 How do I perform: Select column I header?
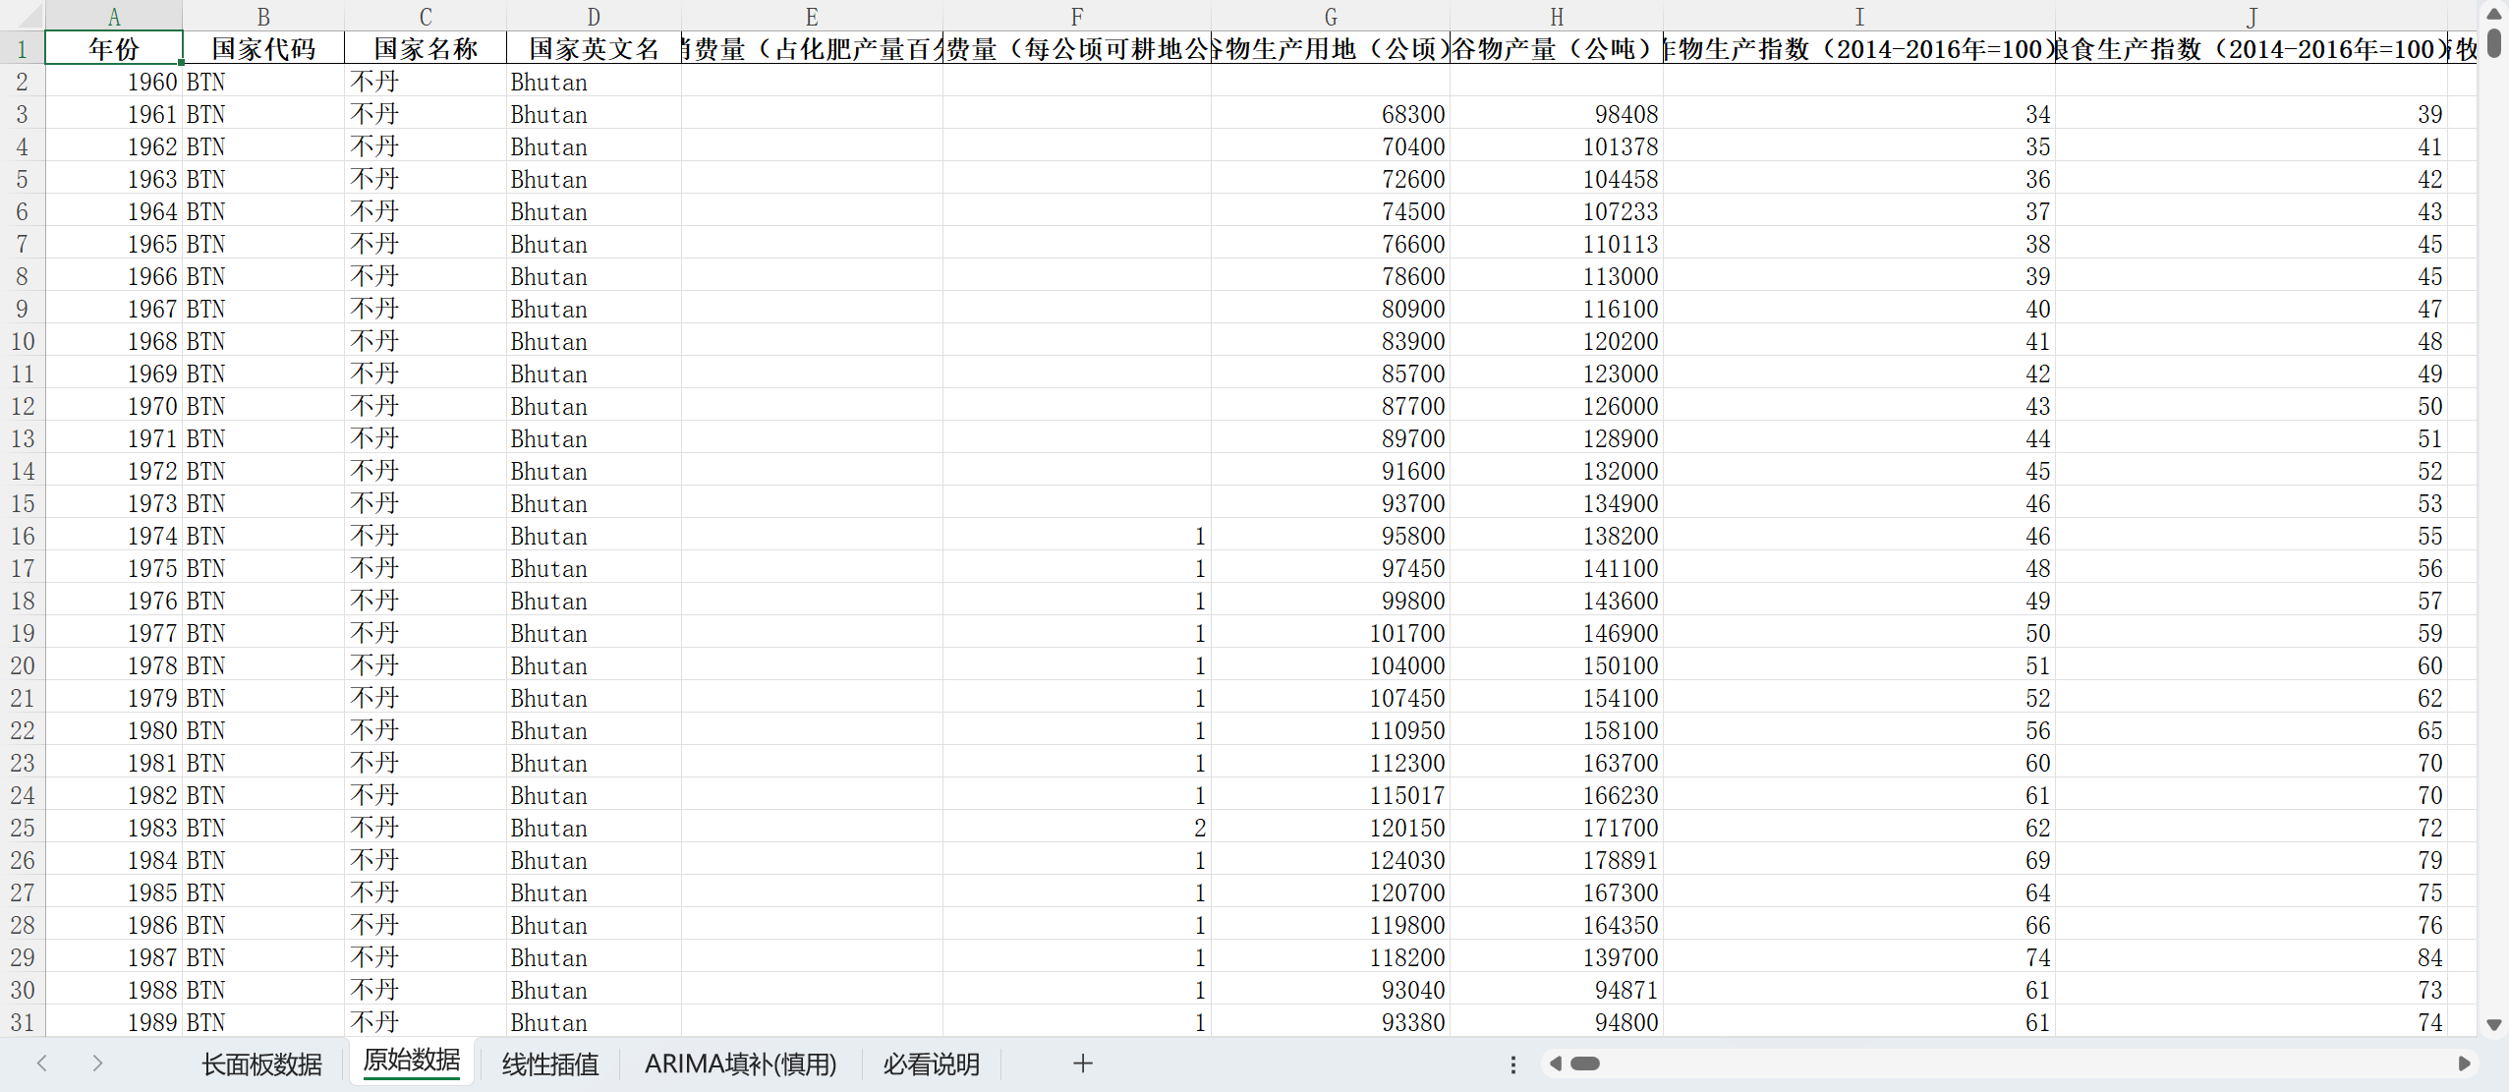pos(1859,16)
